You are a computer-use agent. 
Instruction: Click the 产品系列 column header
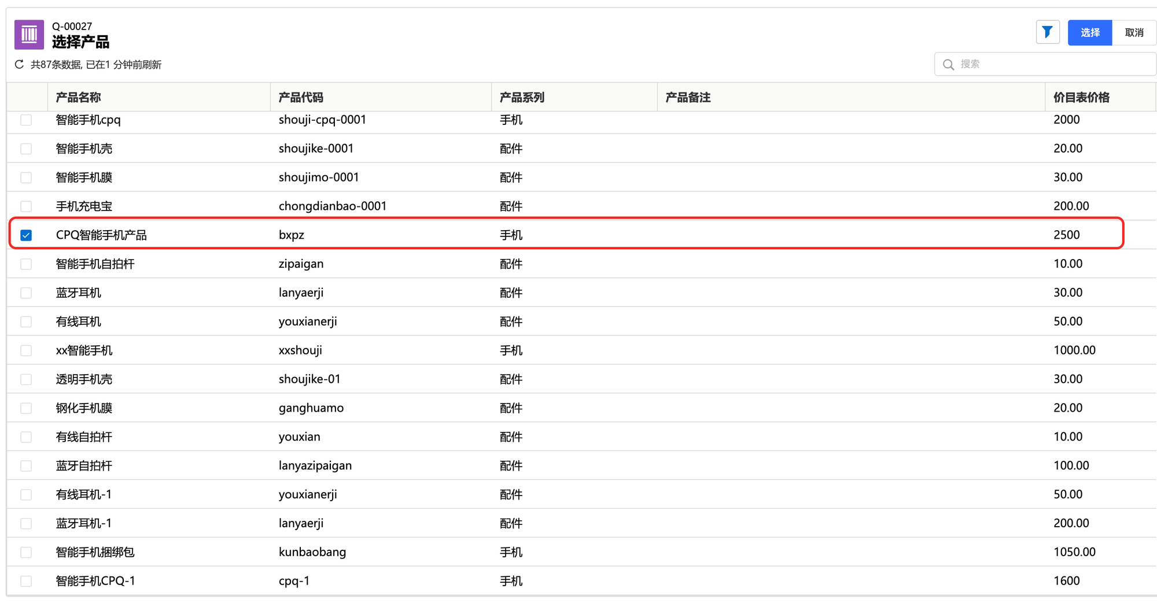[x=522, y=97]
